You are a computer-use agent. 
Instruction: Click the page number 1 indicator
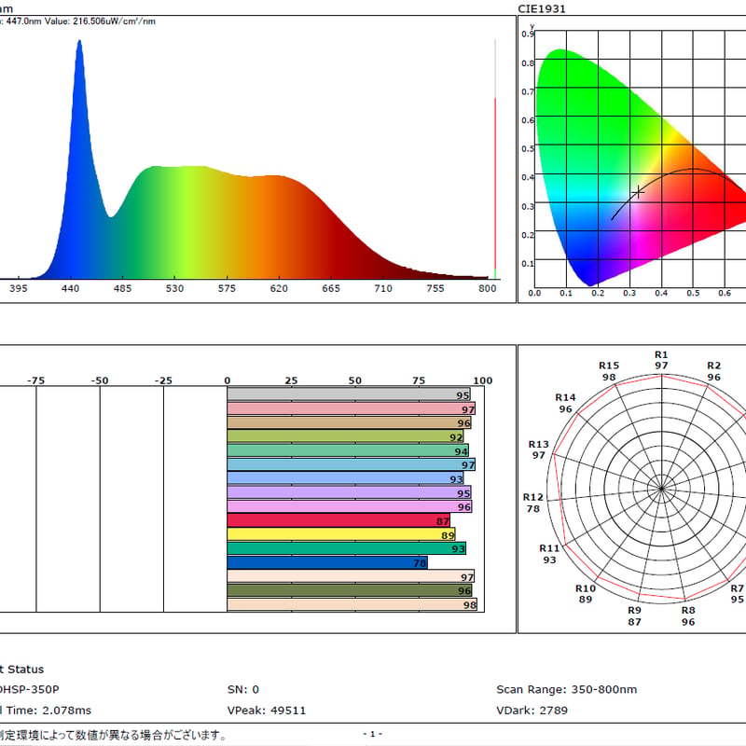click(x=372, y=734)
